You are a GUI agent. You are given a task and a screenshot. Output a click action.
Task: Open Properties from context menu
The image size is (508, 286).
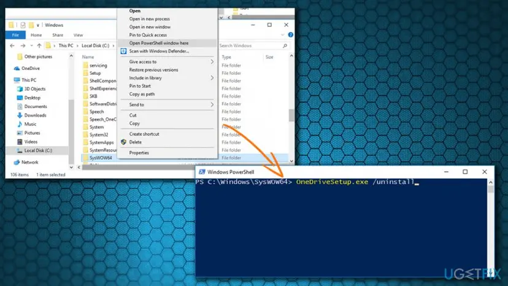[139, 153]
